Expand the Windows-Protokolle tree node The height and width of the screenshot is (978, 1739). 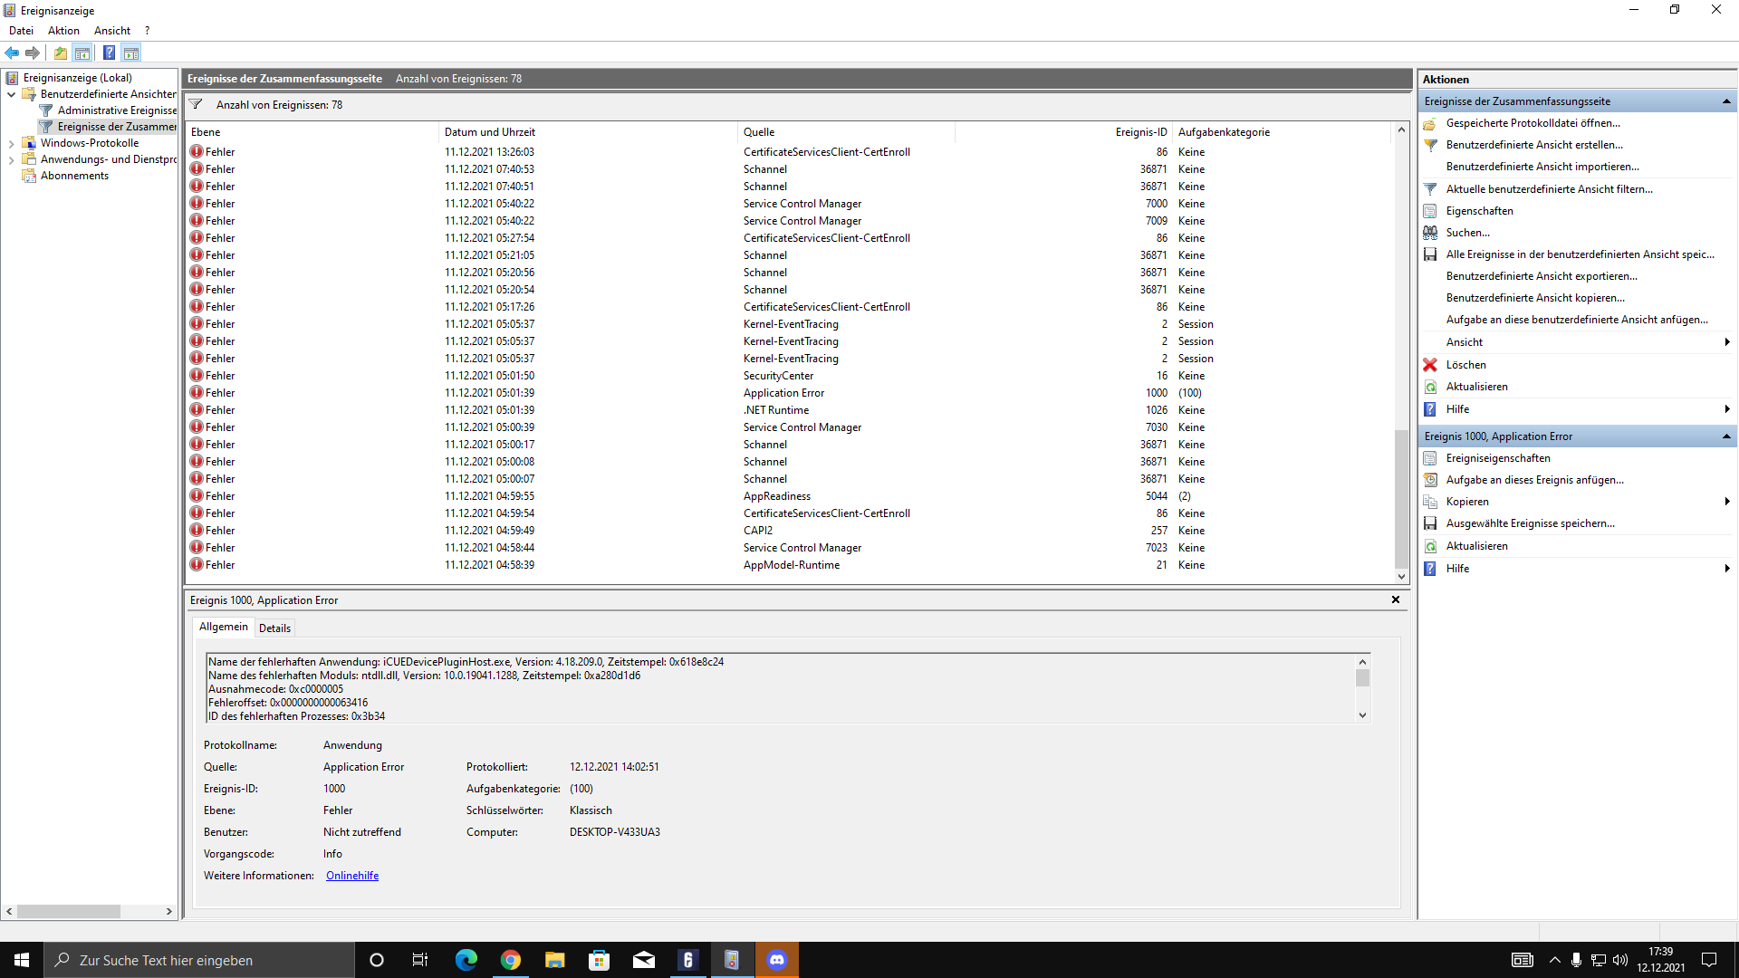pos(11,143)
